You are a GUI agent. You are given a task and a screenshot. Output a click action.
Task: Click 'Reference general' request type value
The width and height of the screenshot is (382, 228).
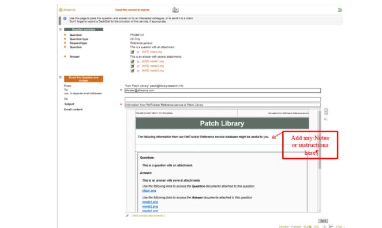pyautogui.click(x=141, y=43)
